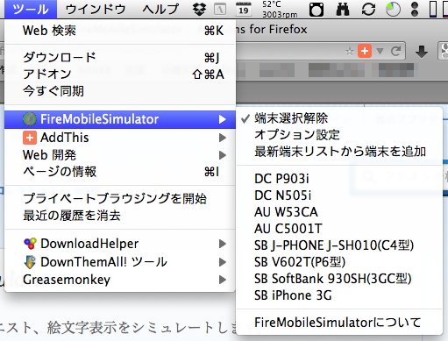This screenshot has width=448, height=341.
Task: Expand the DownloadHelper submenu
Action: click(x=120, y=244)
